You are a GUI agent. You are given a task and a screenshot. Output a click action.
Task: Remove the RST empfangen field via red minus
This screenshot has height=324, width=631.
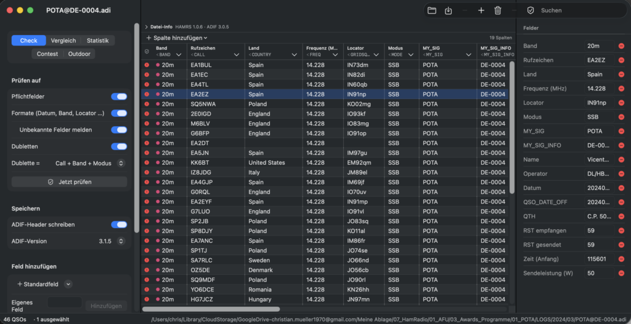click(621, 231)
